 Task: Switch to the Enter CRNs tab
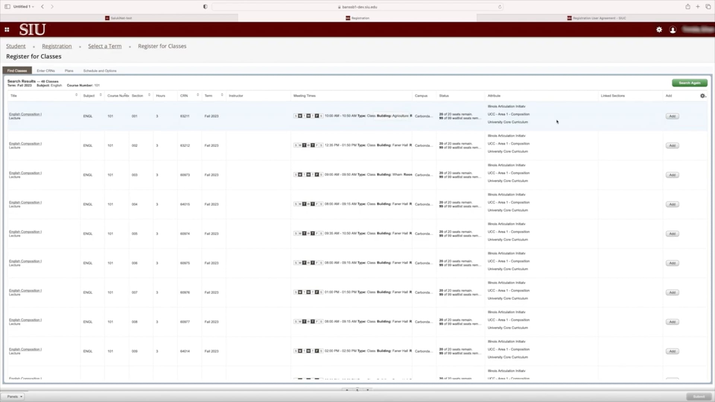tap(46, 71)
